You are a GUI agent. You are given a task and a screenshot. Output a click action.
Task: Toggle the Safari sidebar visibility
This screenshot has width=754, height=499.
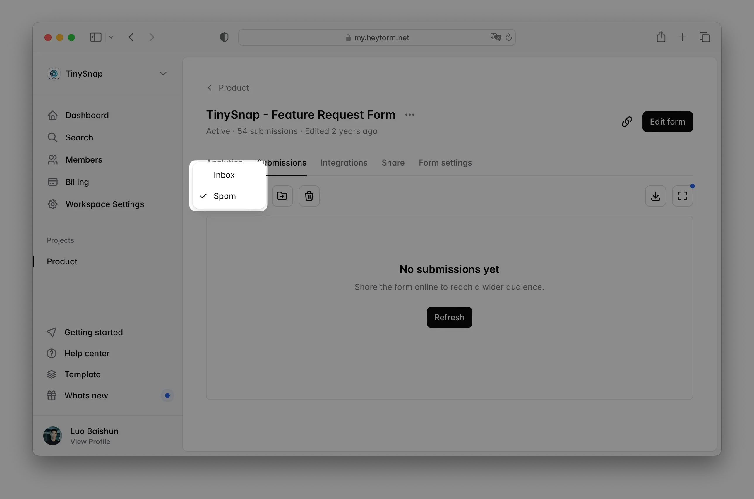[95, 37]
